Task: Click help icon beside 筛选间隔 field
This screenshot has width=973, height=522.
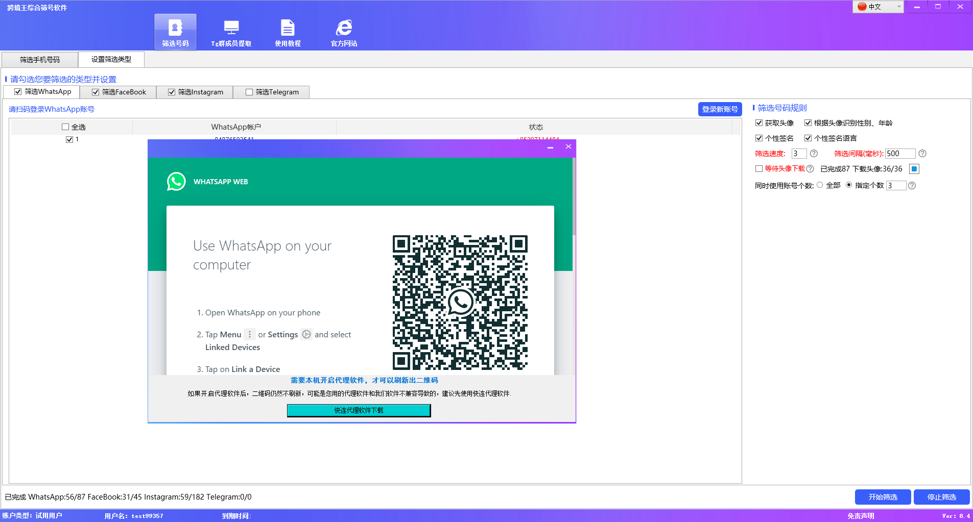Action: (x=922, y=154)
